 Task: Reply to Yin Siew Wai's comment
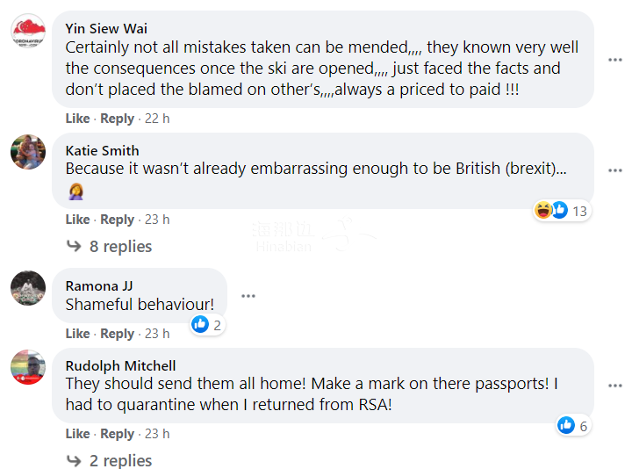point(117,119)
